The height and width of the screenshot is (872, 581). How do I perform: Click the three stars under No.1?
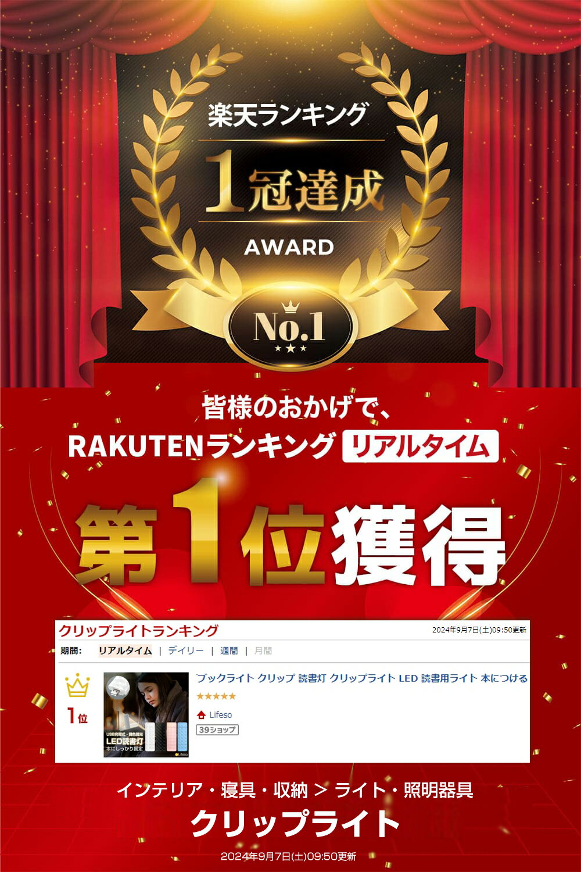point(290,349)
